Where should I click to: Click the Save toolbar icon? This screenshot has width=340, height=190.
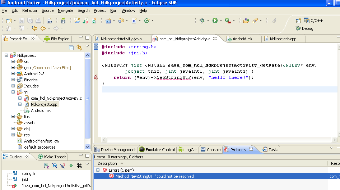click(22, 21)
